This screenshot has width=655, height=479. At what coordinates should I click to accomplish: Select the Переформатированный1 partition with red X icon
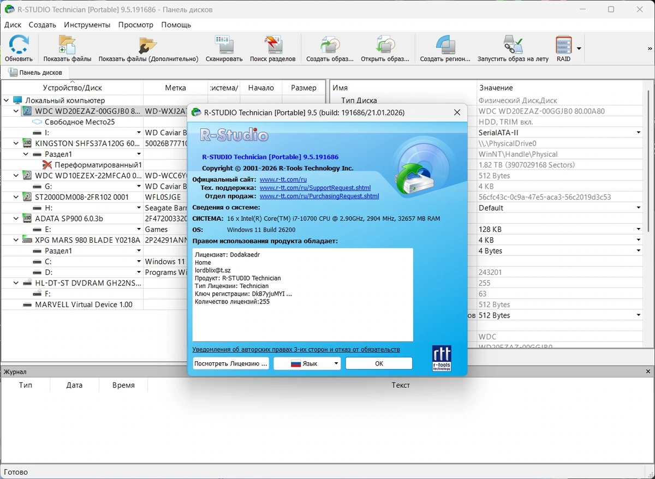pyautogui.click(x=47, y=165)
